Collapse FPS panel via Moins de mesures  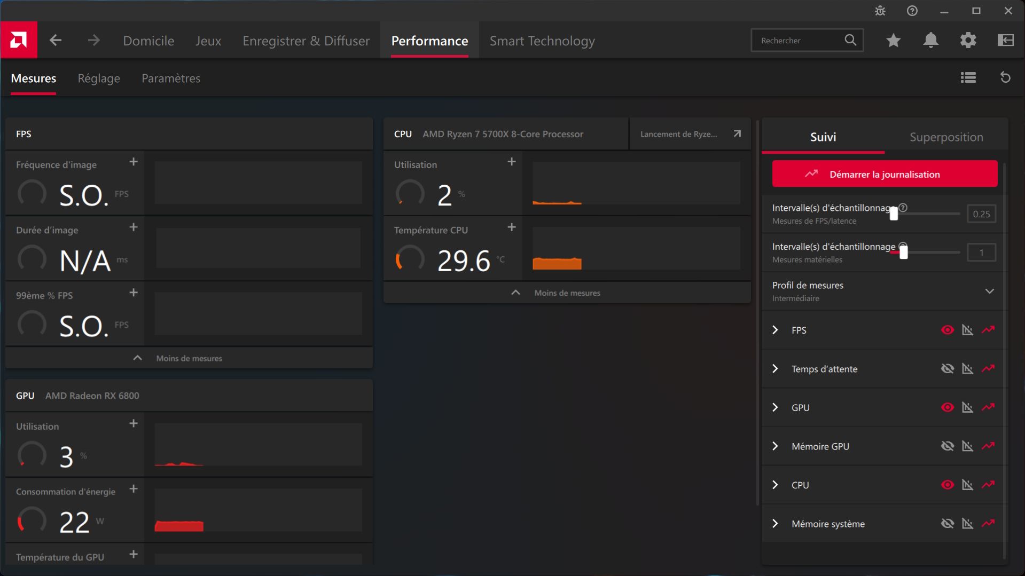189,358
